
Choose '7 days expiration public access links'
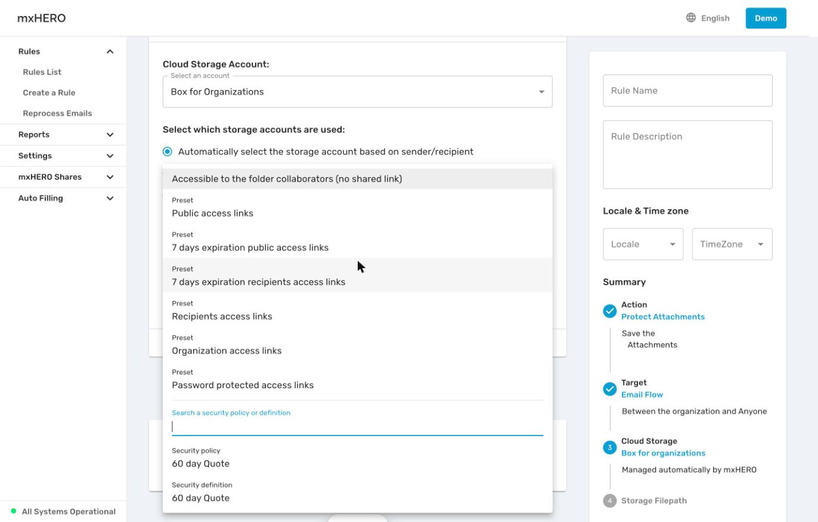[x=358, y=241]
